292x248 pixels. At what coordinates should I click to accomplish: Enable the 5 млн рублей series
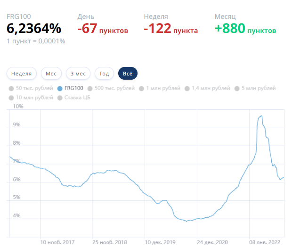[x=255, y=88]
